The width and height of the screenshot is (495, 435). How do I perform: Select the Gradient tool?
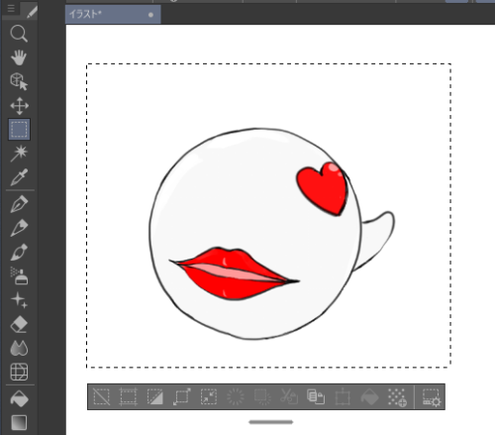click(19, 422)
